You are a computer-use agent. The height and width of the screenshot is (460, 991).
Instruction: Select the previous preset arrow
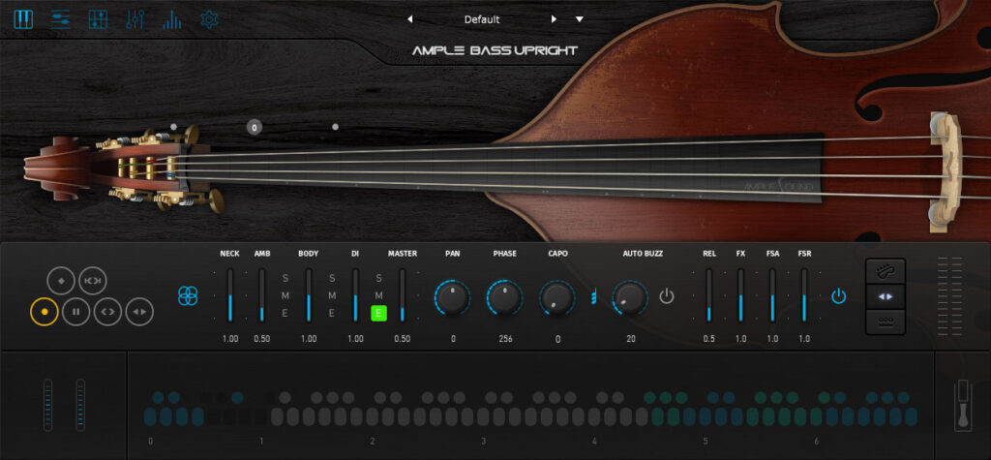(x=409, y=19)
